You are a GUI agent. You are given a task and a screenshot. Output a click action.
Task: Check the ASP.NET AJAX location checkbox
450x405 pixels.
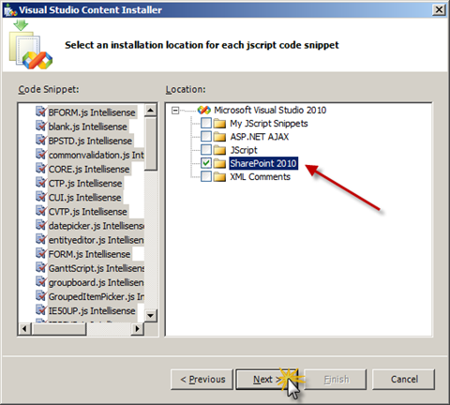coord(206,137)
